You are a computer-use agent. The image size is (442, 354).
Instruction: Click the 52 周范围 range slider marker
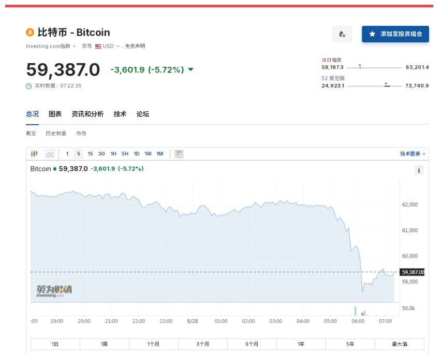(387, 85)
